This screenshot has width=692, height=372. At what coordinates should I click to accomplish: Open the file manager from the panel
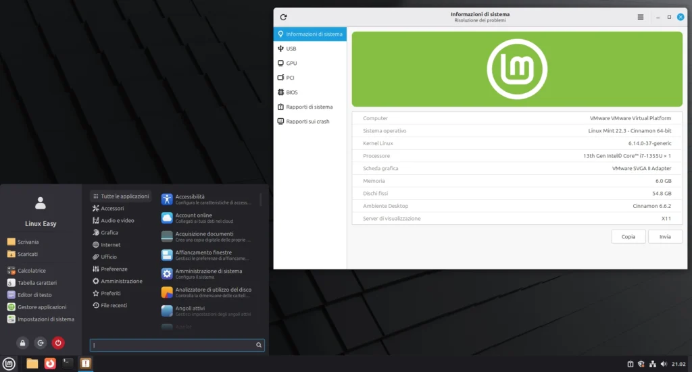point(32,364)
